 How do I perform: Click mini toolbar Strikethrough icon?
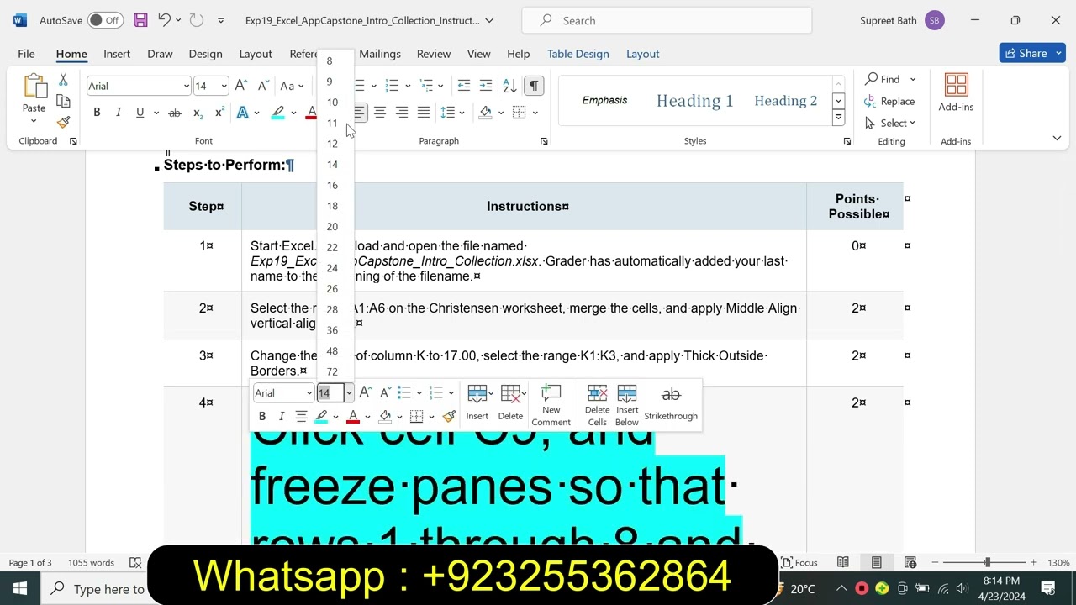point(671,403)
